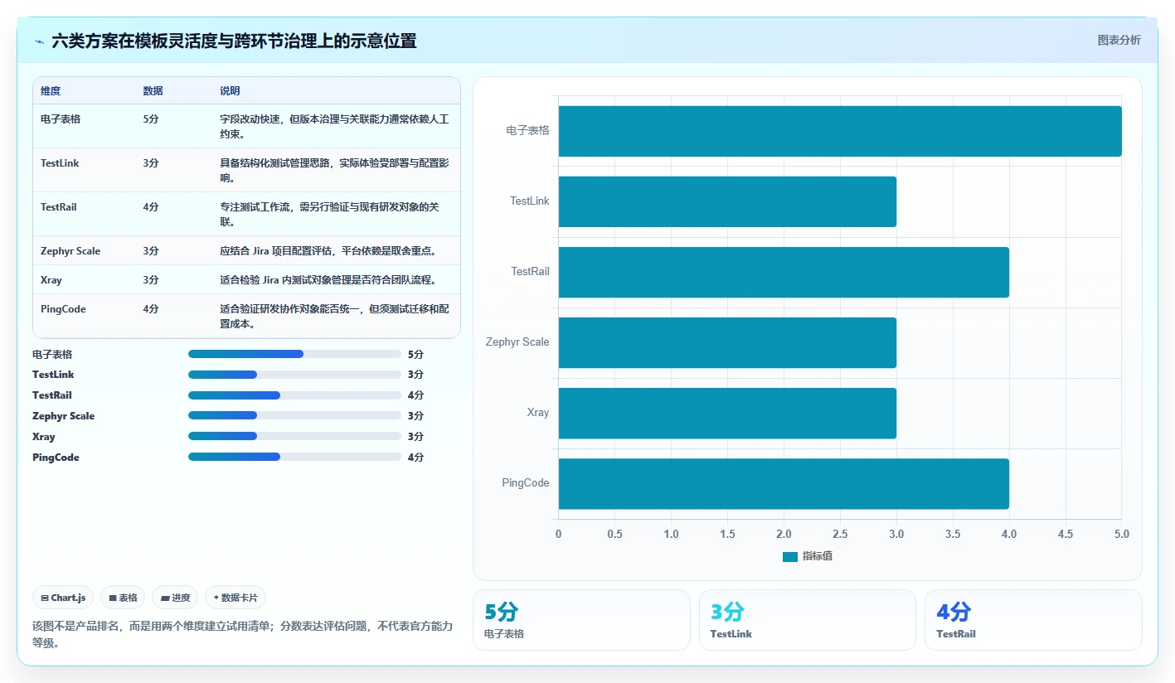Click description starting 具备结构化测试管理思路
The image size is (1175, 683).
[334, 170]
